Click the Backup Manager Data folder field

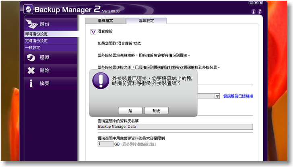tap(175, 127)
